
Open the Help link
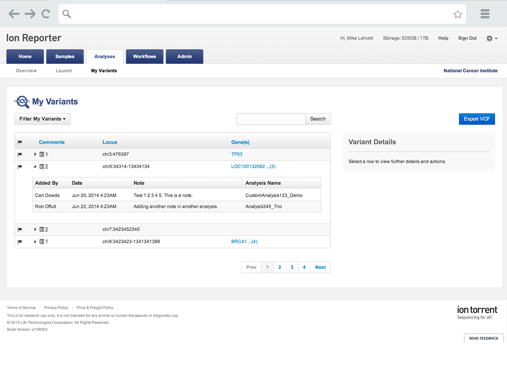(x=443, y=38)
